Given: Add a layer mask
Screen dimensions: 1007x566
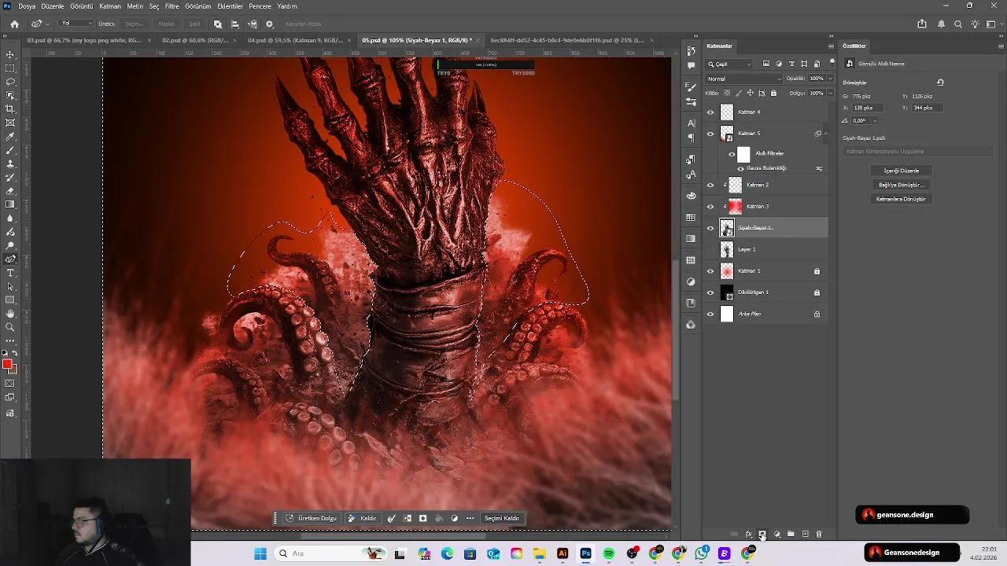Looking at the screenshot, I should click(762, 535).
